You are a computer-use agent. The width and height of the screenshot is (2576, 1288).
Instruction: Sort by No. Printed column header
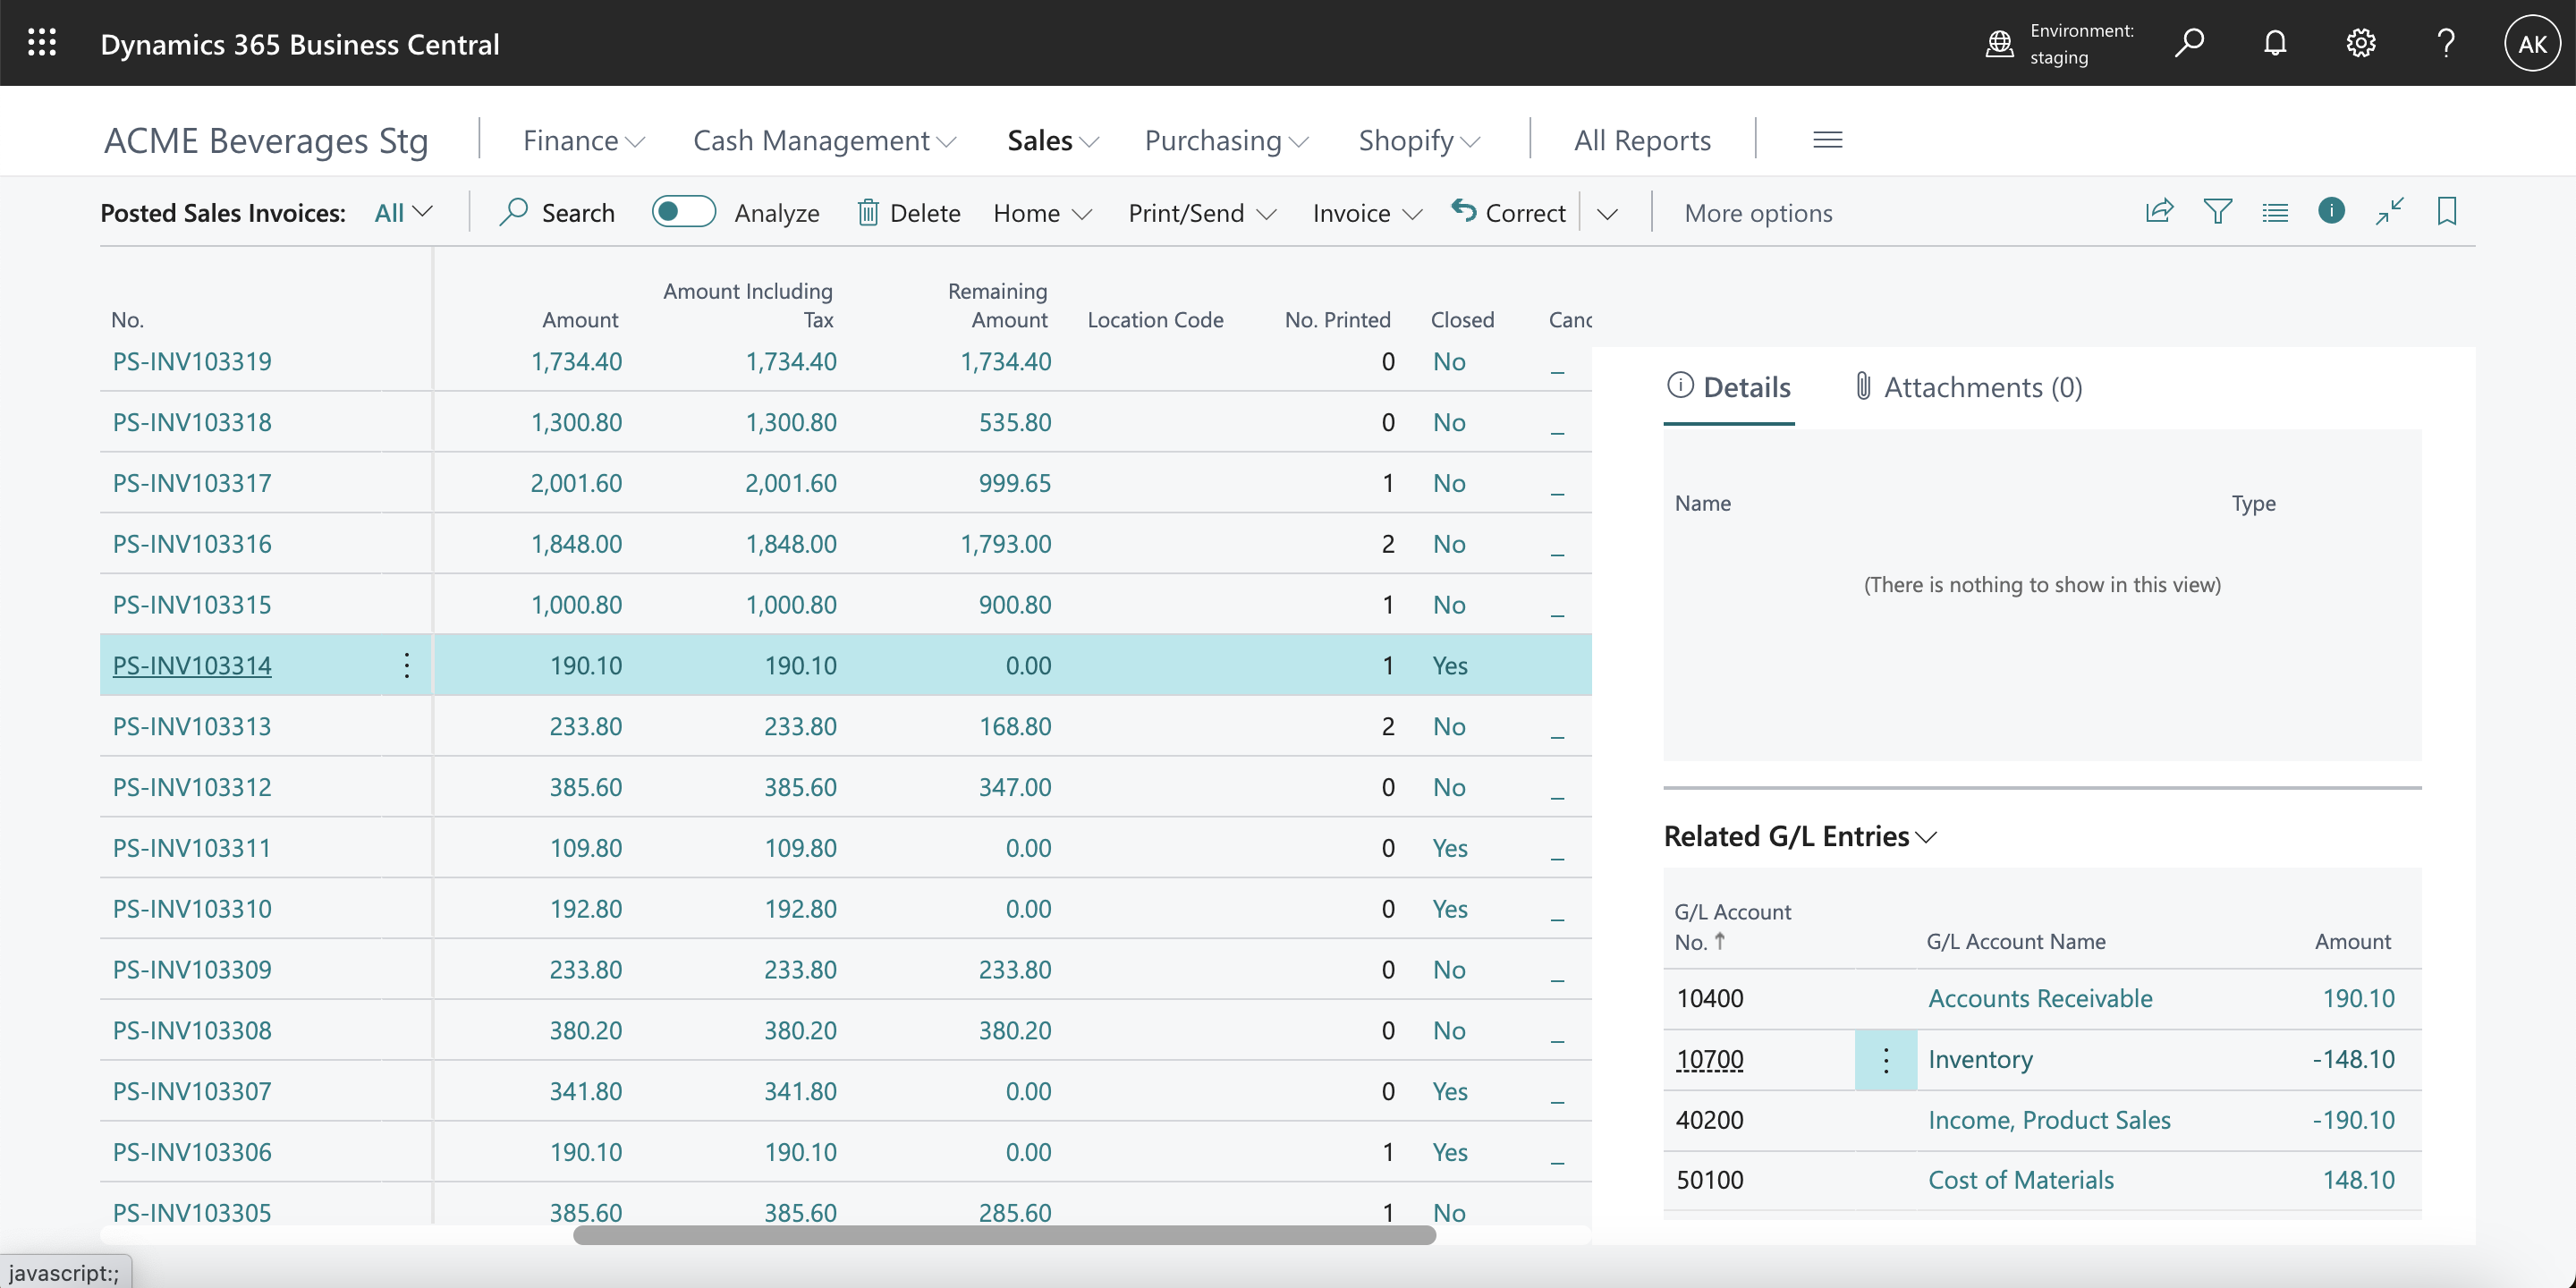[x=1337, y=320]
